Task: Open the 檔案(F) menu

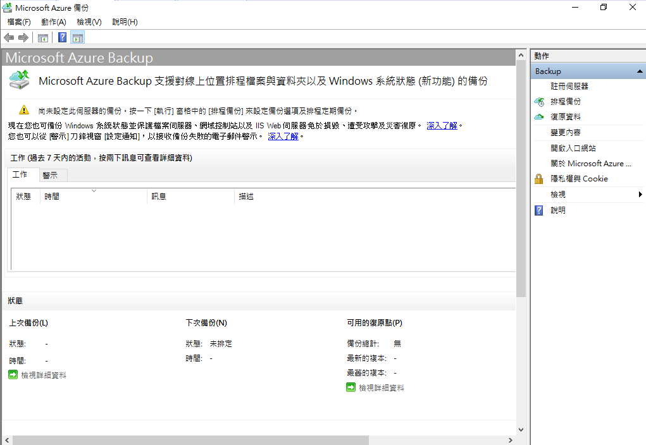Action: 19,22
